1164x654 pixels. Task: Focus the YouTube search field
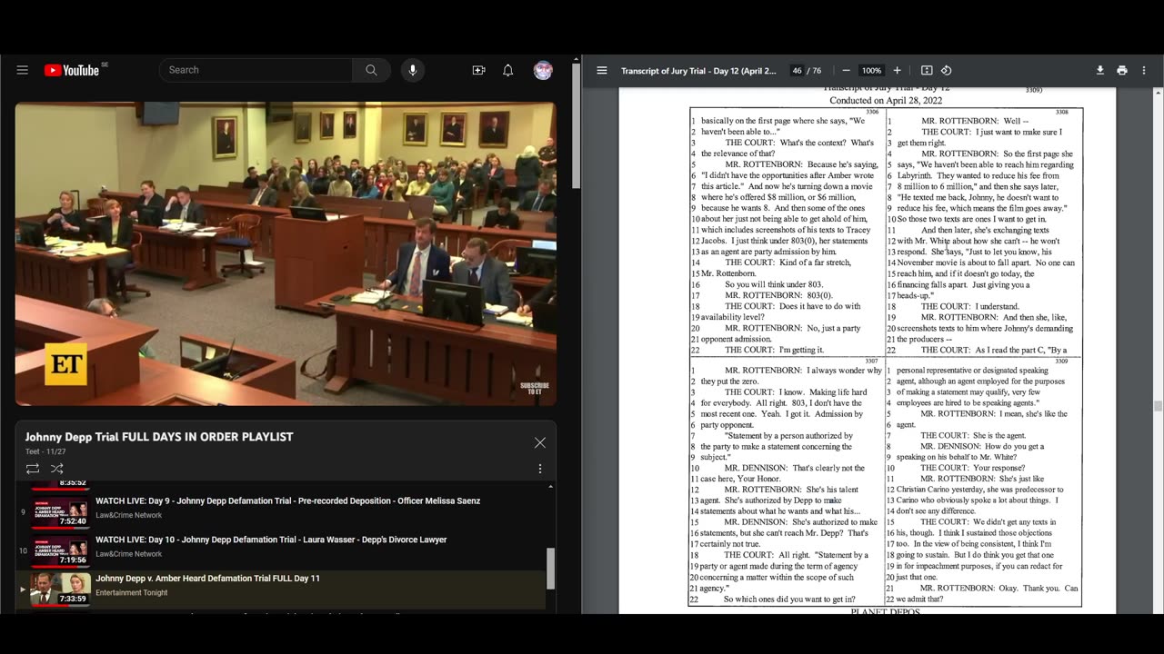tap(256, 70)
